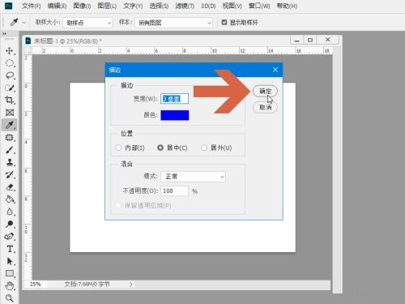Open the 图层(L) menu

click(x=107, y=6)
